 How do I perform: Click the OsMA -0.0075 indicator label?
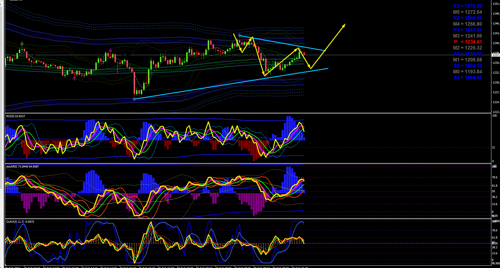click(x=20, y=222)
